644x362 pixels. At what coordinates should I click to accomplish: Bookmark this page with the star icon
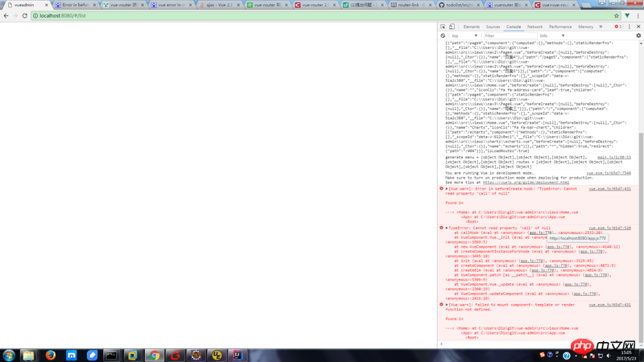pos(617,15)
